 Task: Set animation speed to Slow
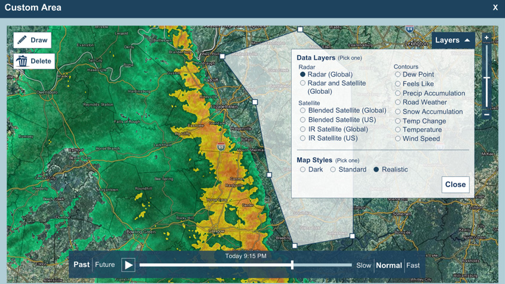pyautogui.click(x=363, y=265)
